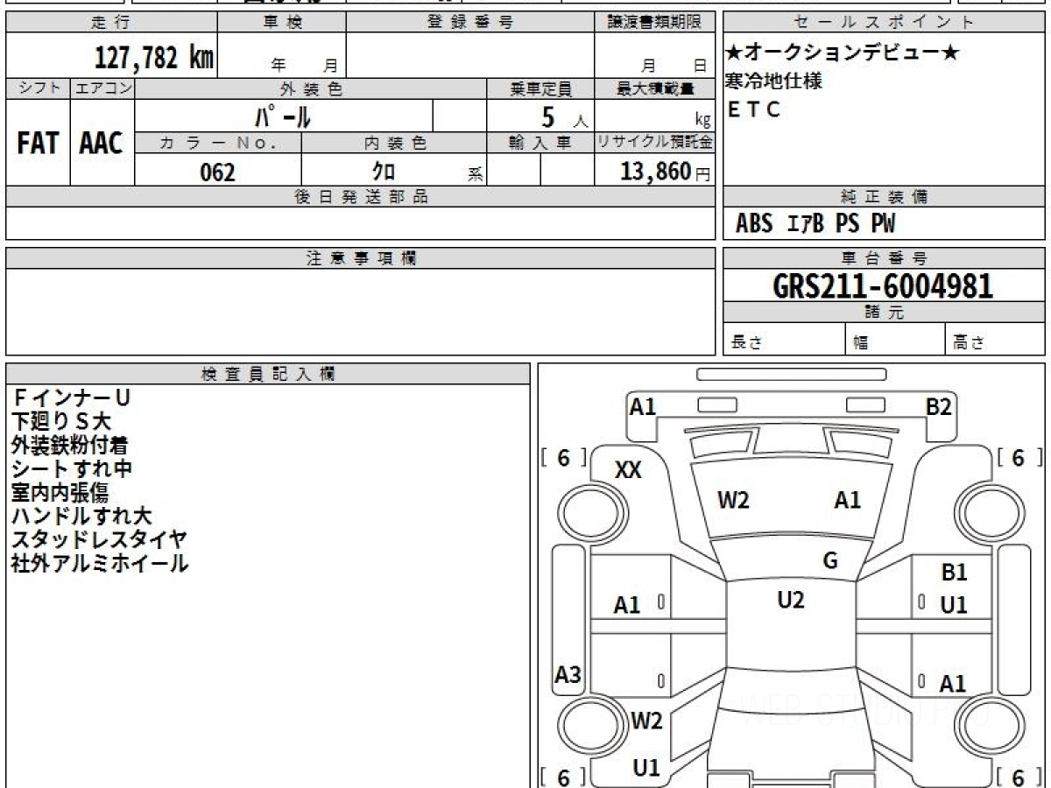Select the 車台番号 header

click(885, 258)
